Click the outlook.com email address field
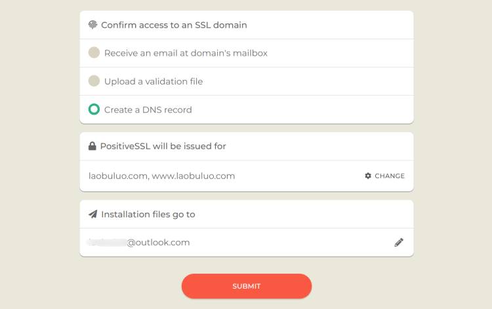This screenshot has height=309, width=492. coord(247,242)
